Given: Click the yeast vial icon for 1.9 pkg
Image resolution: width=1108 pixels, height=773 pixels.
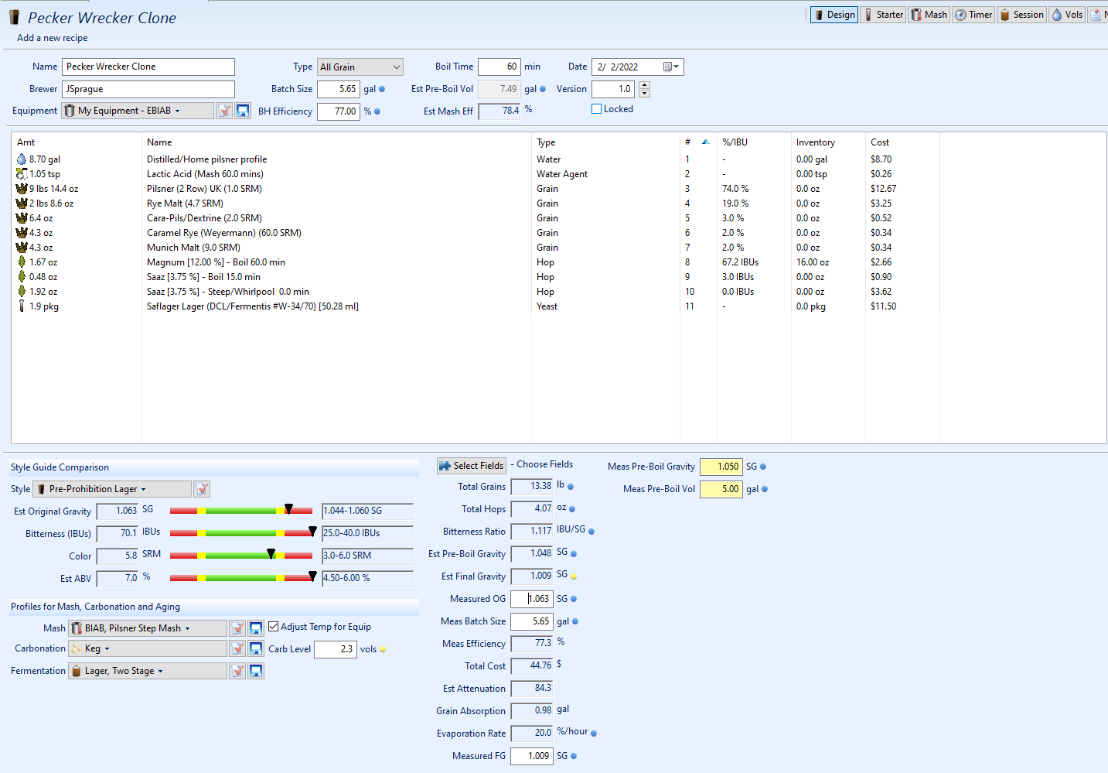Looking at the screenshot, I should click(22, 306).
